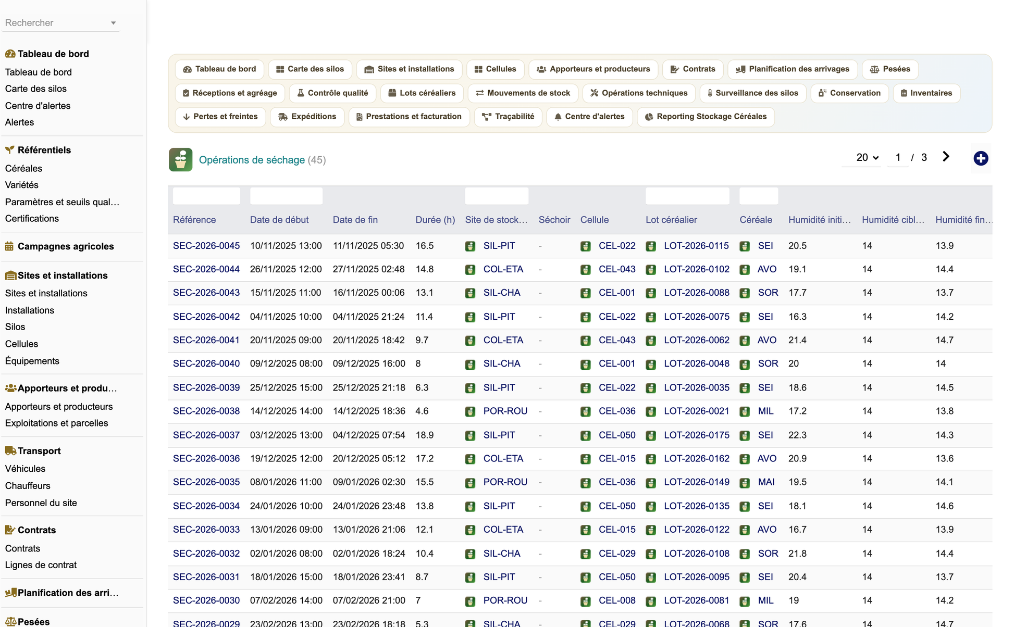Click the Lot céréalier filter field

click(x=687, y=196)
